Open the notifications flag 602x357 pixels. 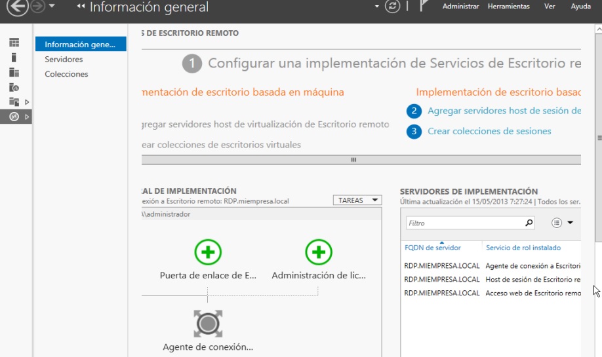point(424,7)
